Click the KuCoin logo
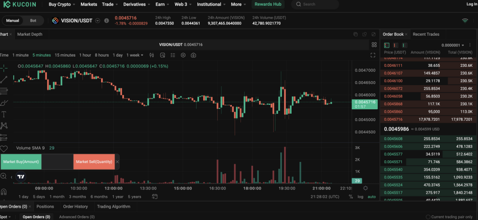This screenshot has height=220, width=478. point(19,4)
